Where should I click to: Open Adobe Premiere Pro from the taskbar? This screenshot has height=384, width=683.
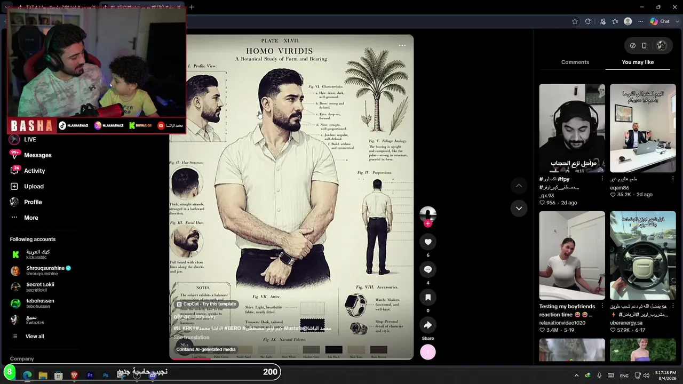(x=90, y=375)
